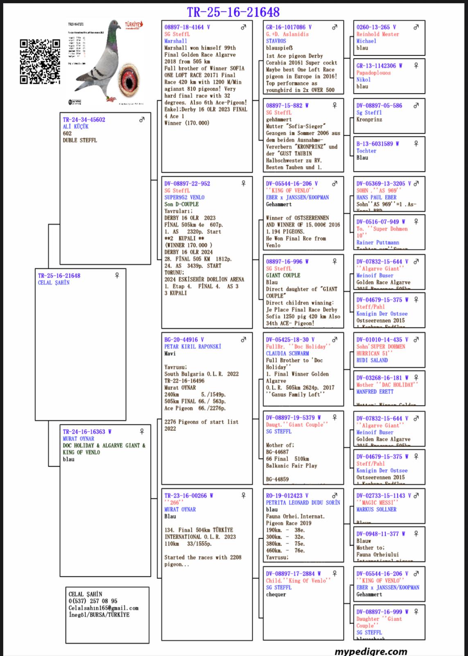Click male symbol in the GR-16-1017086 box
Screen dimensions: 468x656
tap(335, 27)
